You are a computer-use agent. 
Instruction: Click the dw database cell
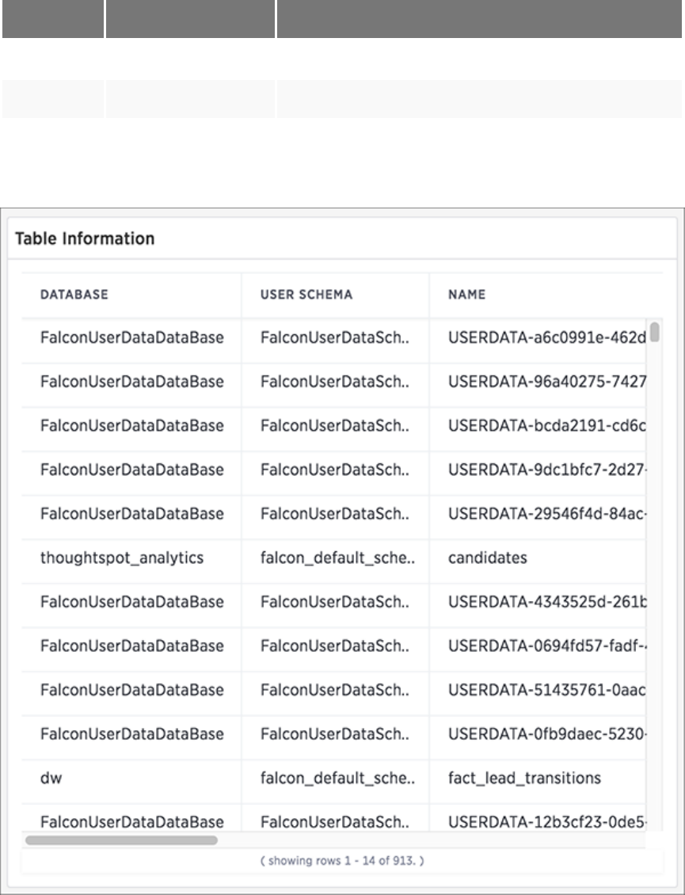(x=51, y=778)
